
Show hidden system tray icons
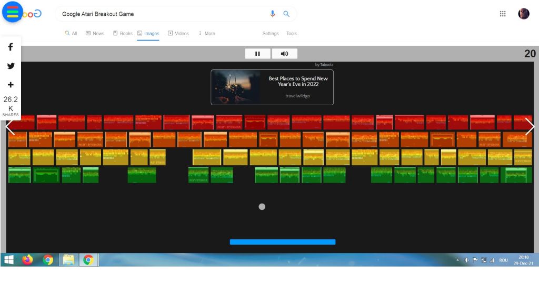(x=457, y=260)
